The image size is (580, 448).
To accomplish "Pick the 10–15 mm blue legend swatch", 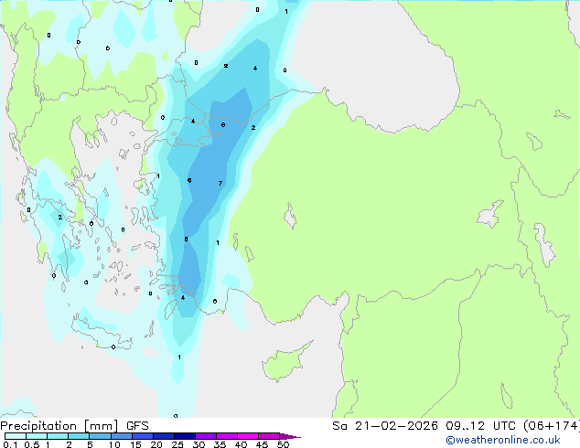I will pyautogui.click(x=121, y=436).
